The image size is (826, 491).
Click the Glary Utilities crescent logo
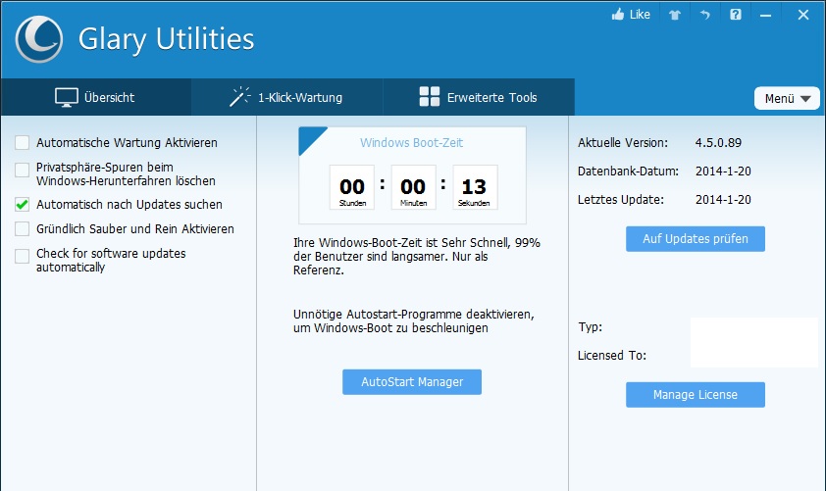point(39,39)
